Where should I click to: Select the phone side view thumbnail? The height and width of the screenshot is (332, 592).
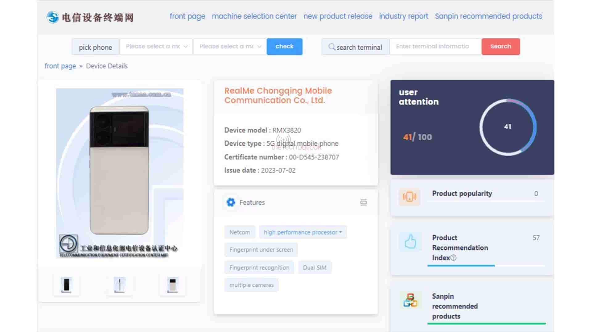[x=120, y=285]
